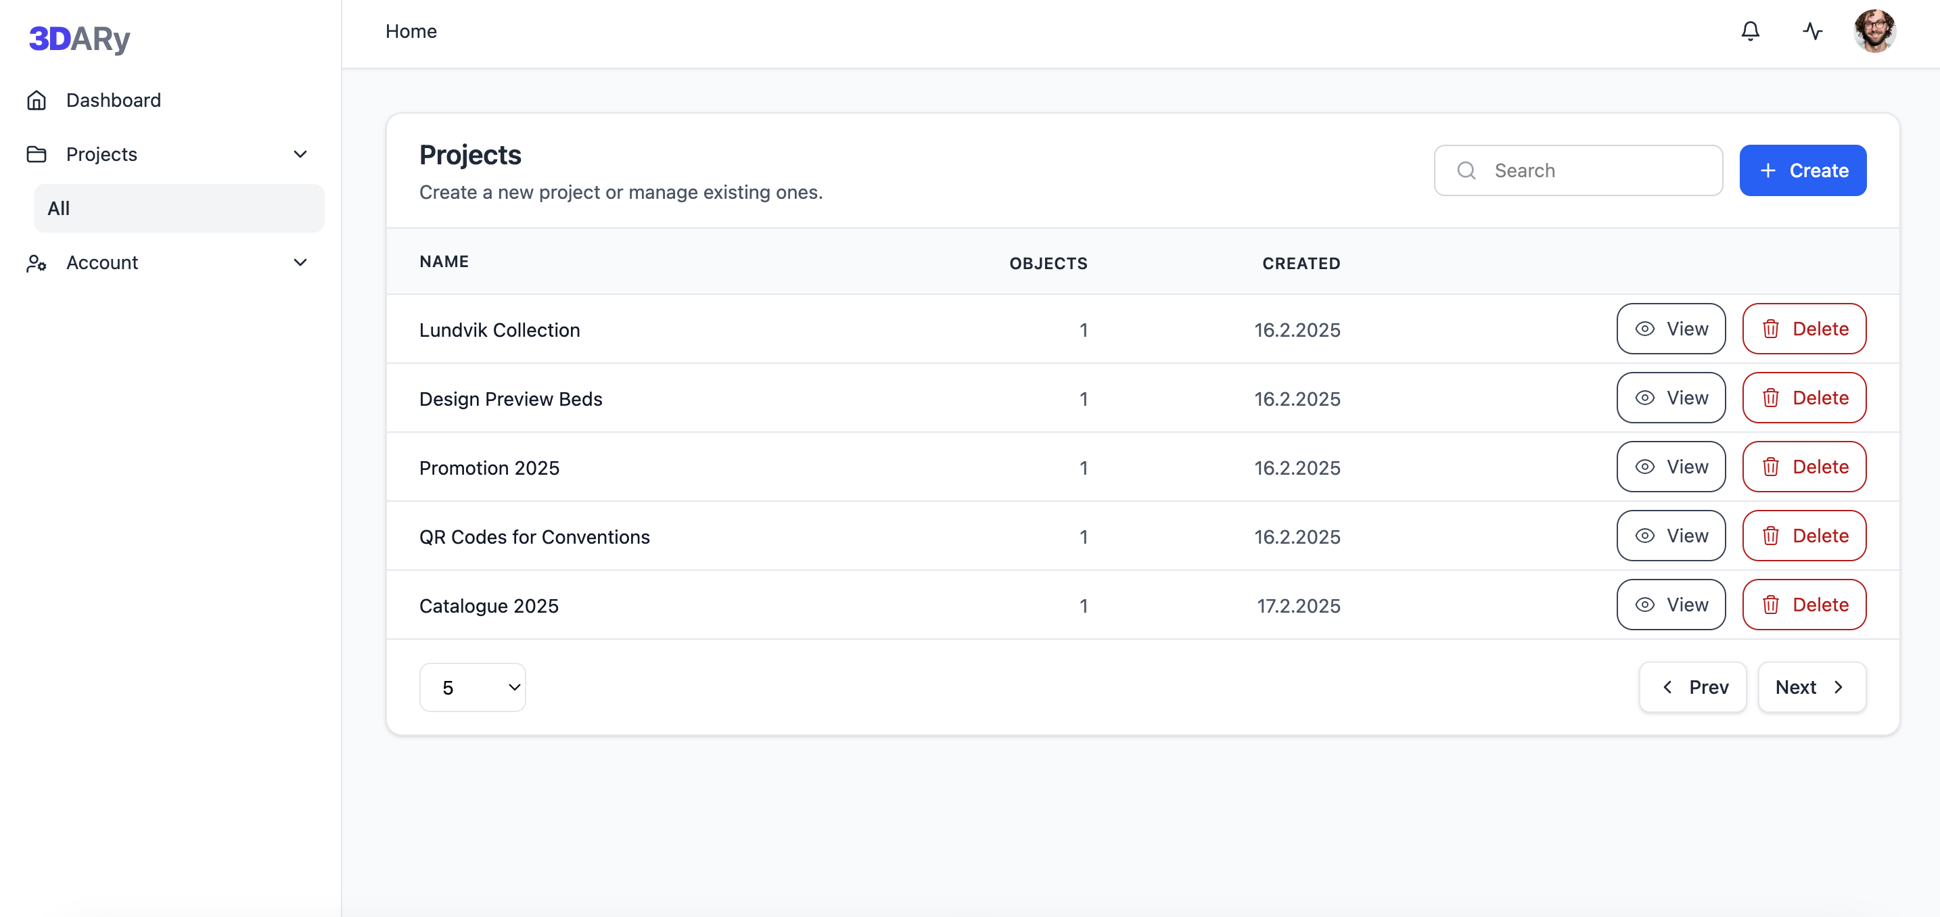
Task: Click the Projects folder icon in sidebar
Action: click(x=36, y=154)
